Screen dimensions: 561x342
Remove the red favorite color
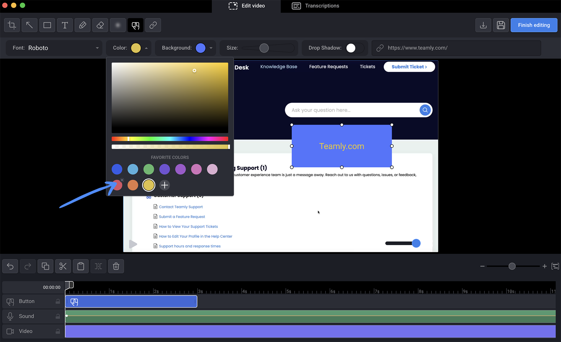point(122,180)
